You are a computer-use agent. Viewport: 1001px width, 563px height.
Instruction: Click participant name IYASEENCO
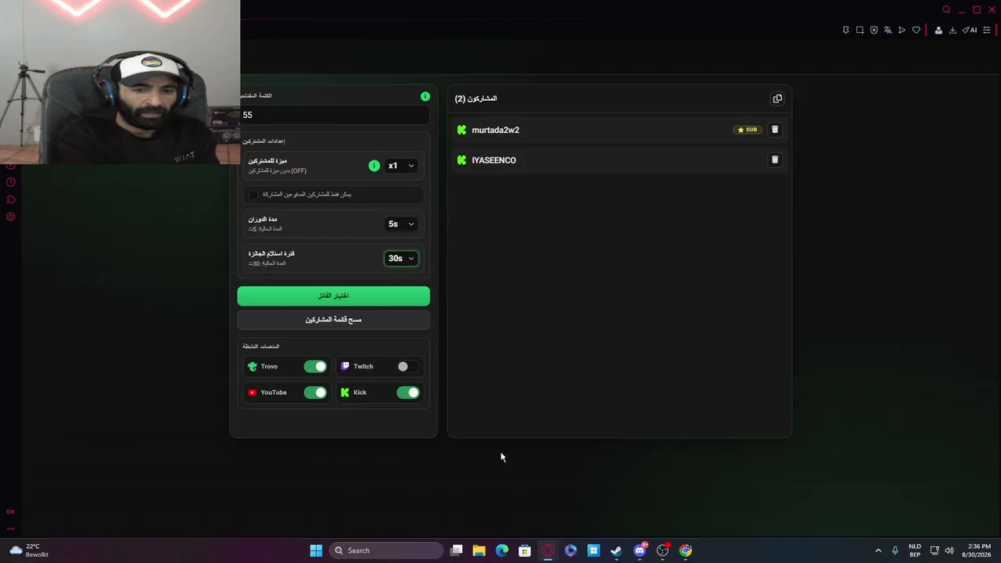[493, 160]
